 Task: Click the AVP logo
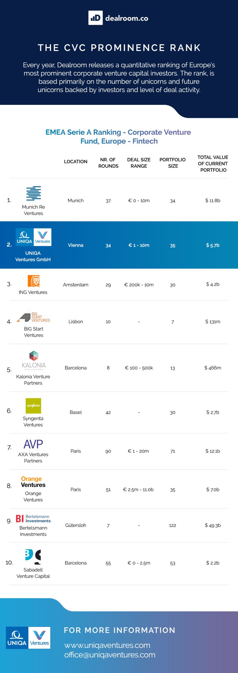click(x=33, y=444)
